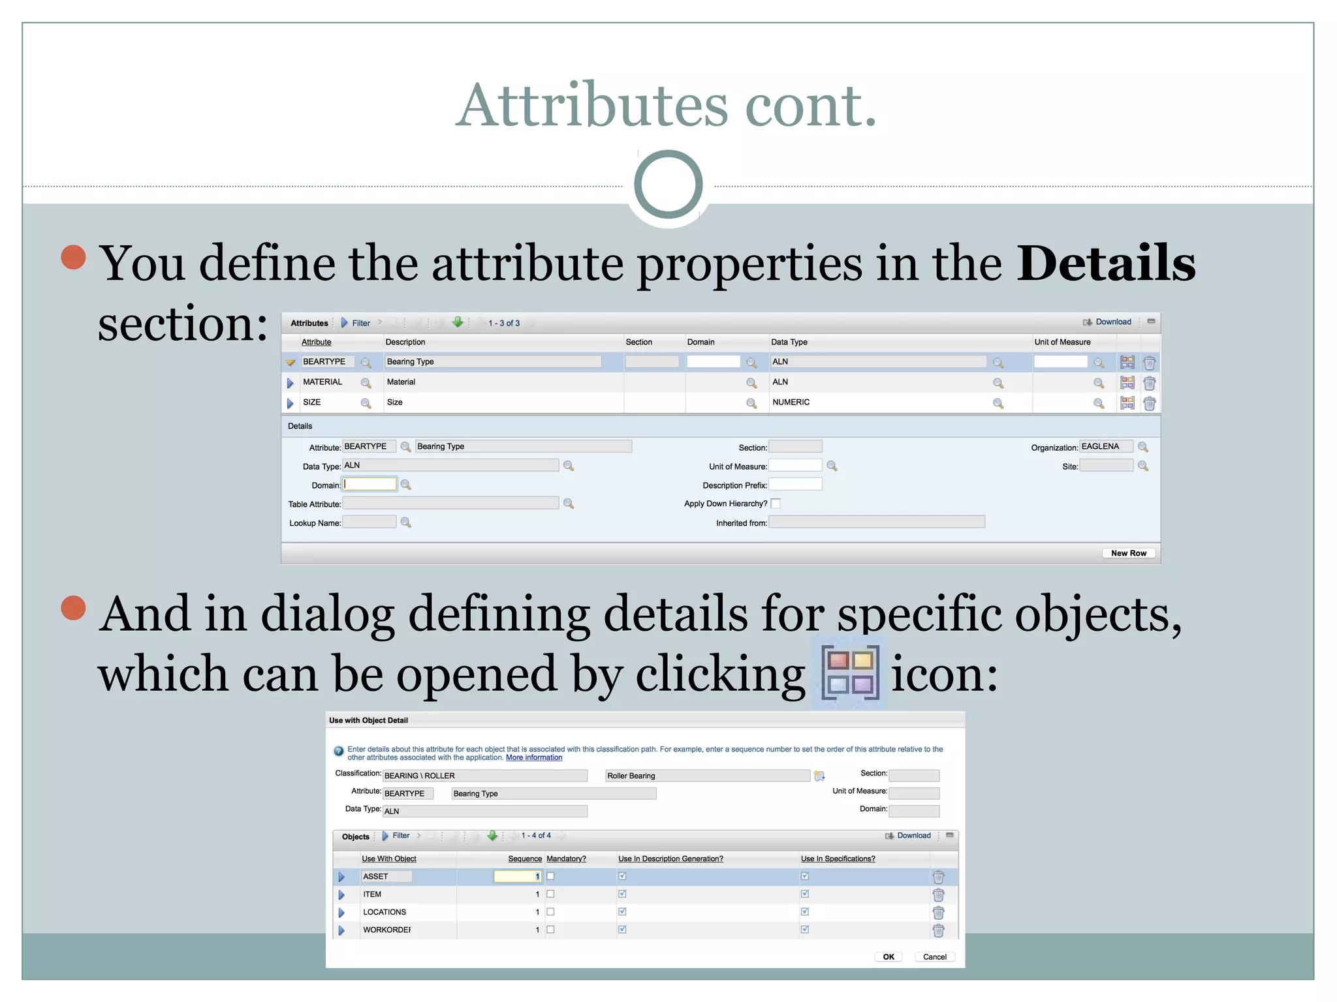Delete the SIZE attribute row with trash icon

[1150, 403]
